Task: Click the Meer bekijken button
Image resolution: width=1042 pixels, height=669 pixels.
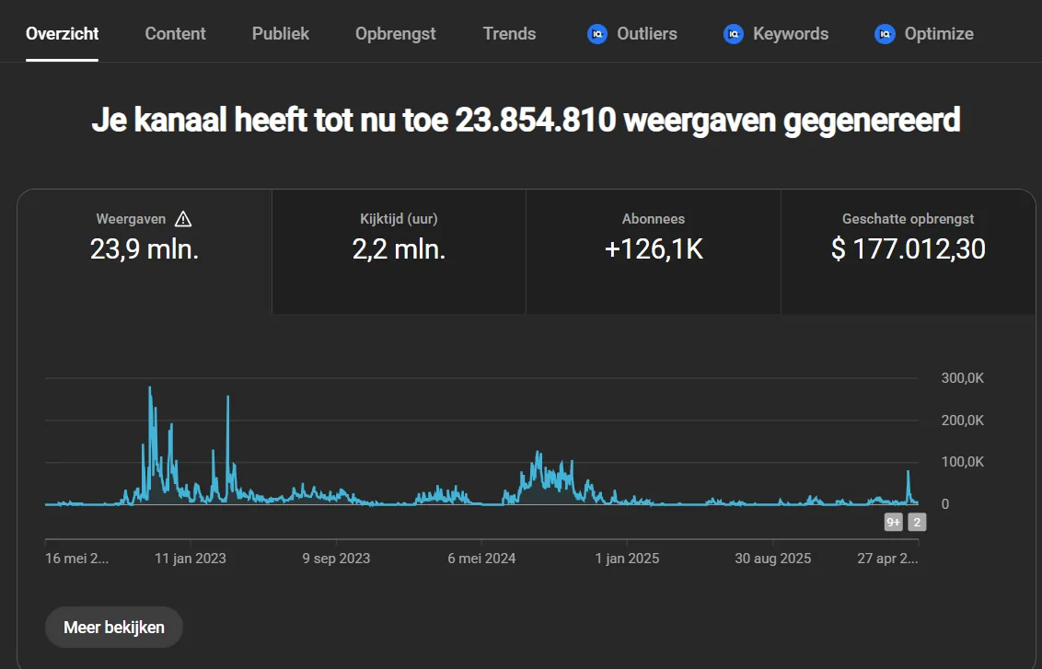Action: click(x=113, y=628)
